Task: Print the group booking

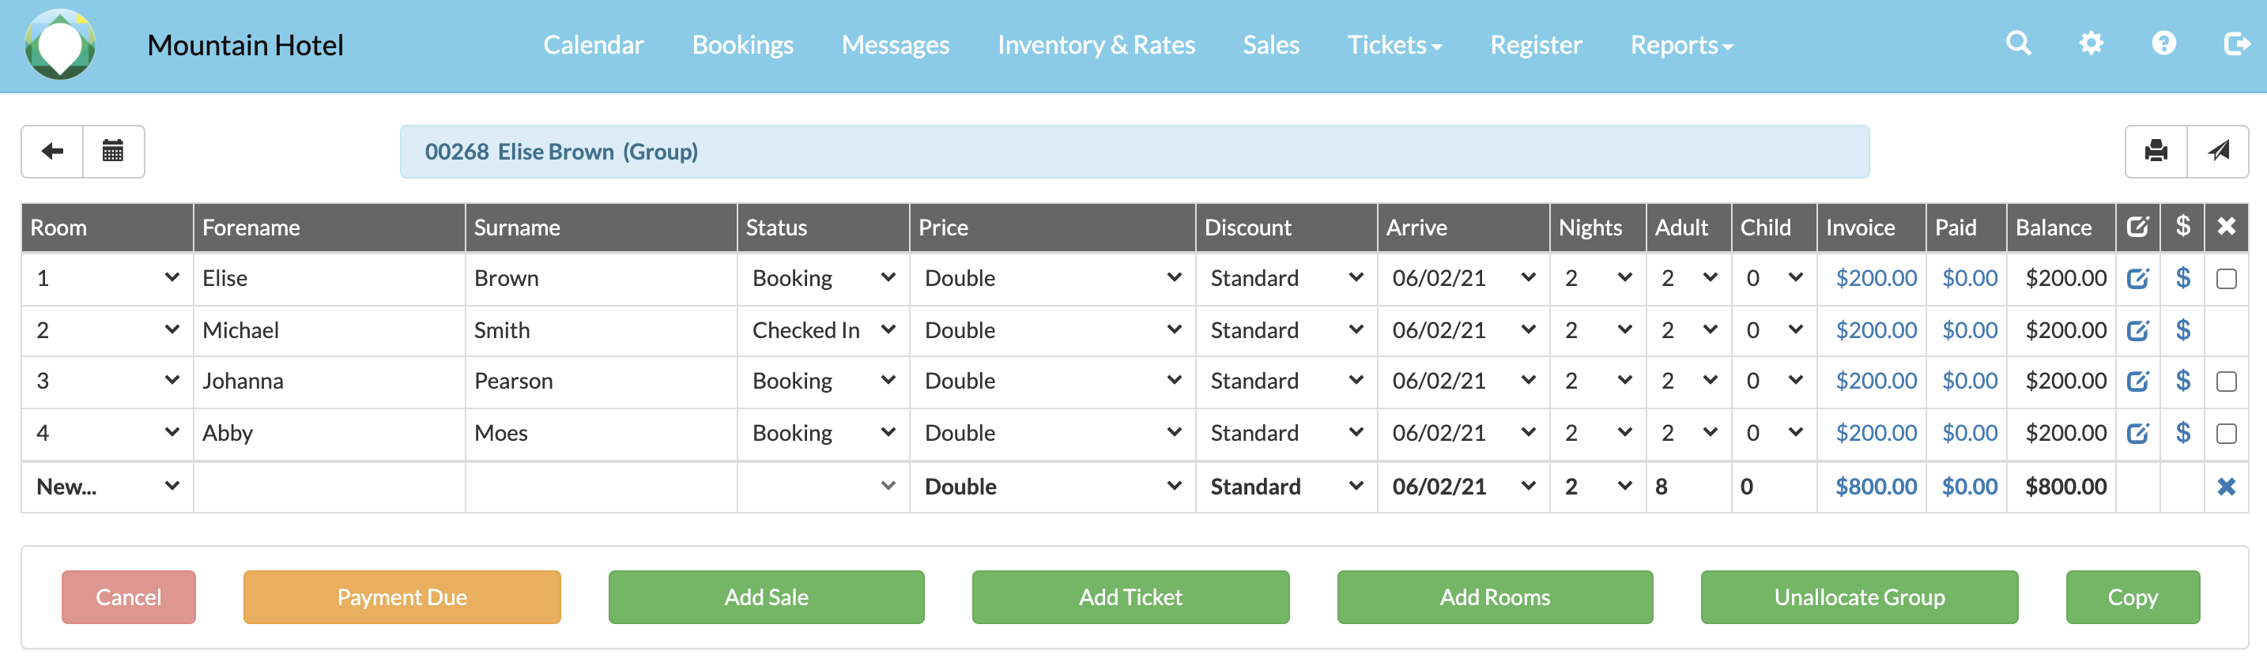Action: tap(2156, 151)
